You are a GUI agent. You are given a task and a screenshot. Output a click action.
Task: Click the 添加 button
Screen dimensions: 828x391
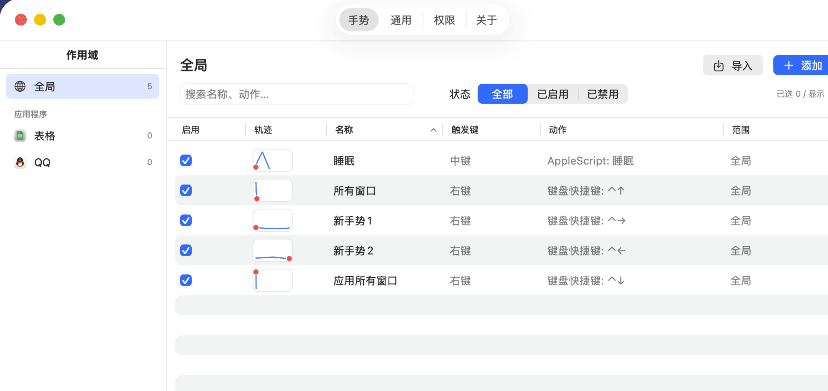coord(801,65)
